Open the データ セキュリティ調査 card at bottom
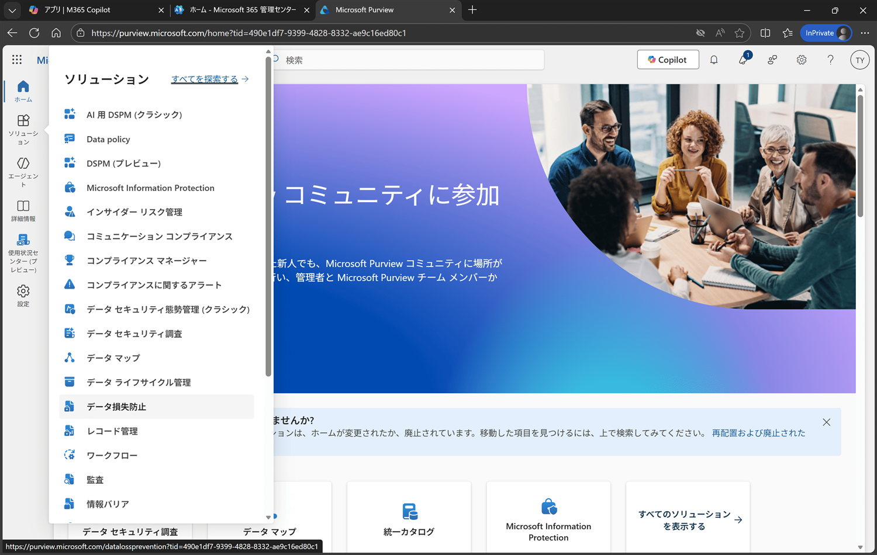877x555 pixels. 130,532
